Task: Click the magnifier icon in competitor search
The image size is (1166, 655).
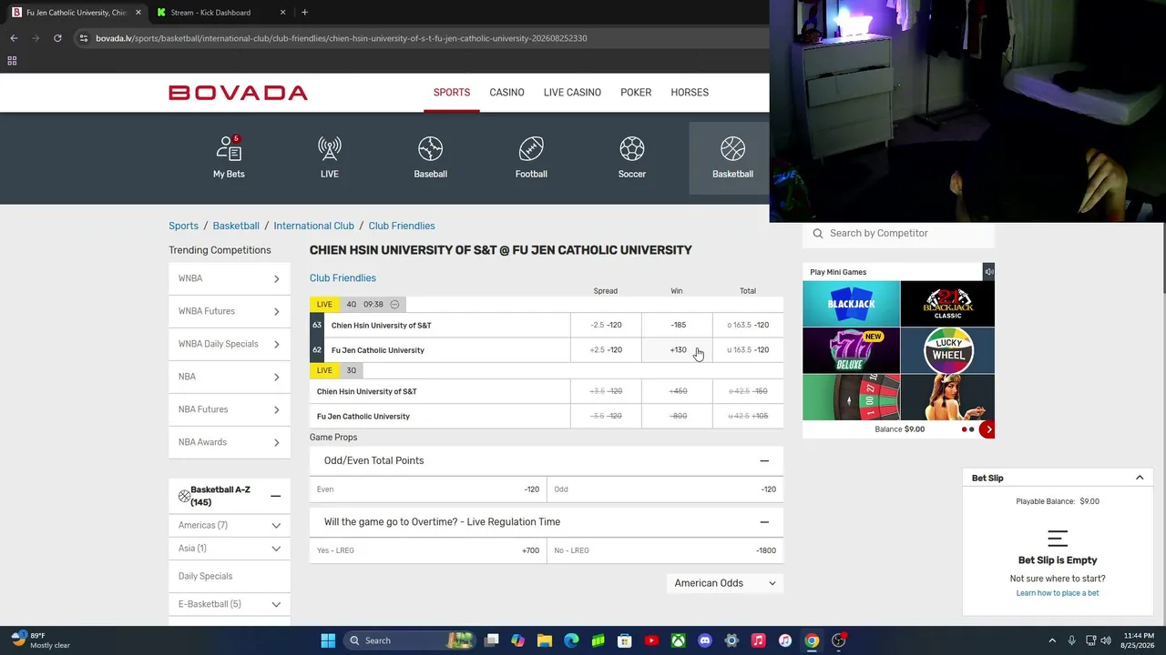Action: point(818,234)
